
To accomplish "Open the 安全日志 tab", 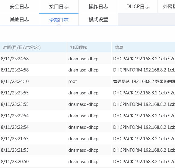I will (19, 6).
